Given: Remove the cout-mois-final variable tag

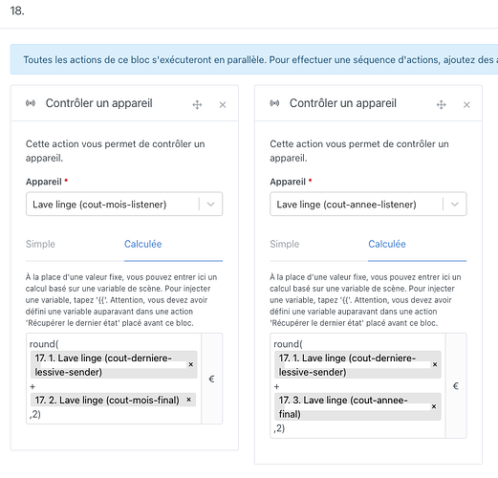Looking at the screenshot, I should tap(188, 400).
